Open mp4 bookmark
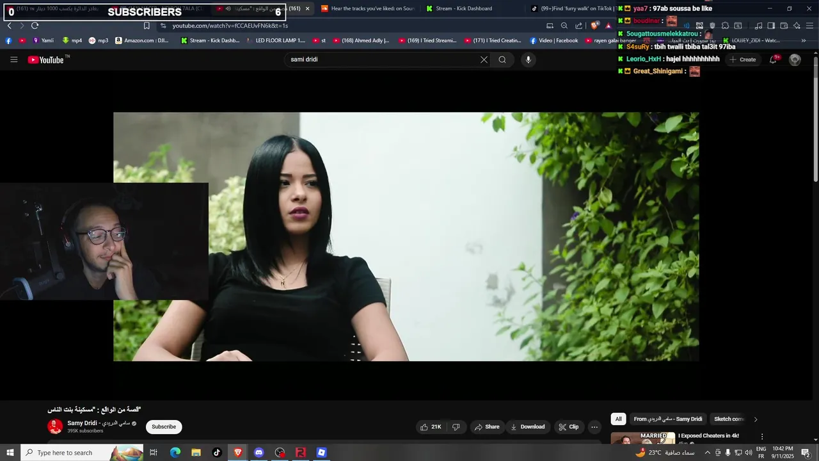The height and width of the screenshot is (461, 819). click(72, 40)
